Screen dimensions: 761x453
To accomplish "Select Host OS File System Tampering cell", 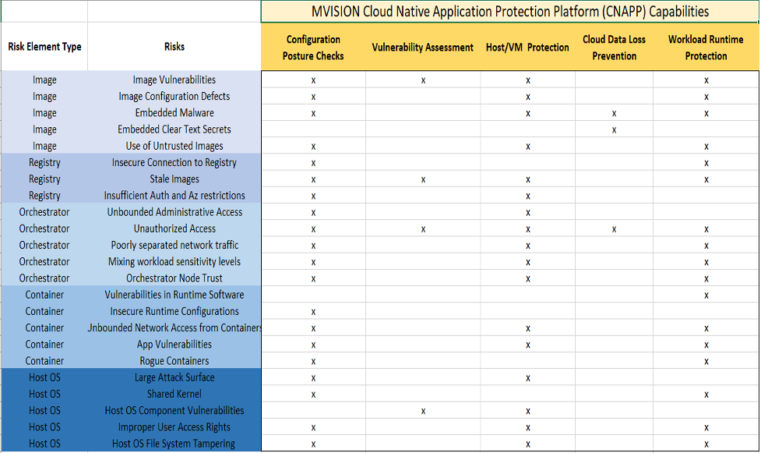I will click(x=174, y=444).
